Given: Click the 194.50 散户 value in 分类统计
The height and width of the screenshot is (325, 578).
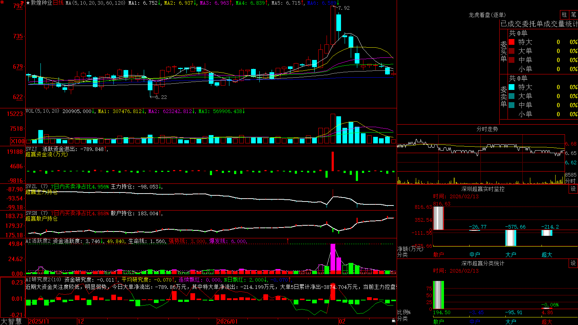Looking at the screenshot, I should tap(441, 312).
